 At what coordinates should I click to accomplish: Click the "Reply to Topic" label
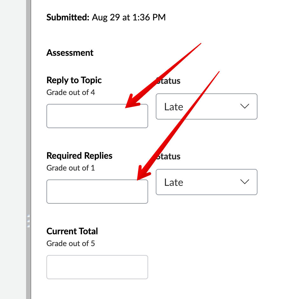tap(74, 80)
